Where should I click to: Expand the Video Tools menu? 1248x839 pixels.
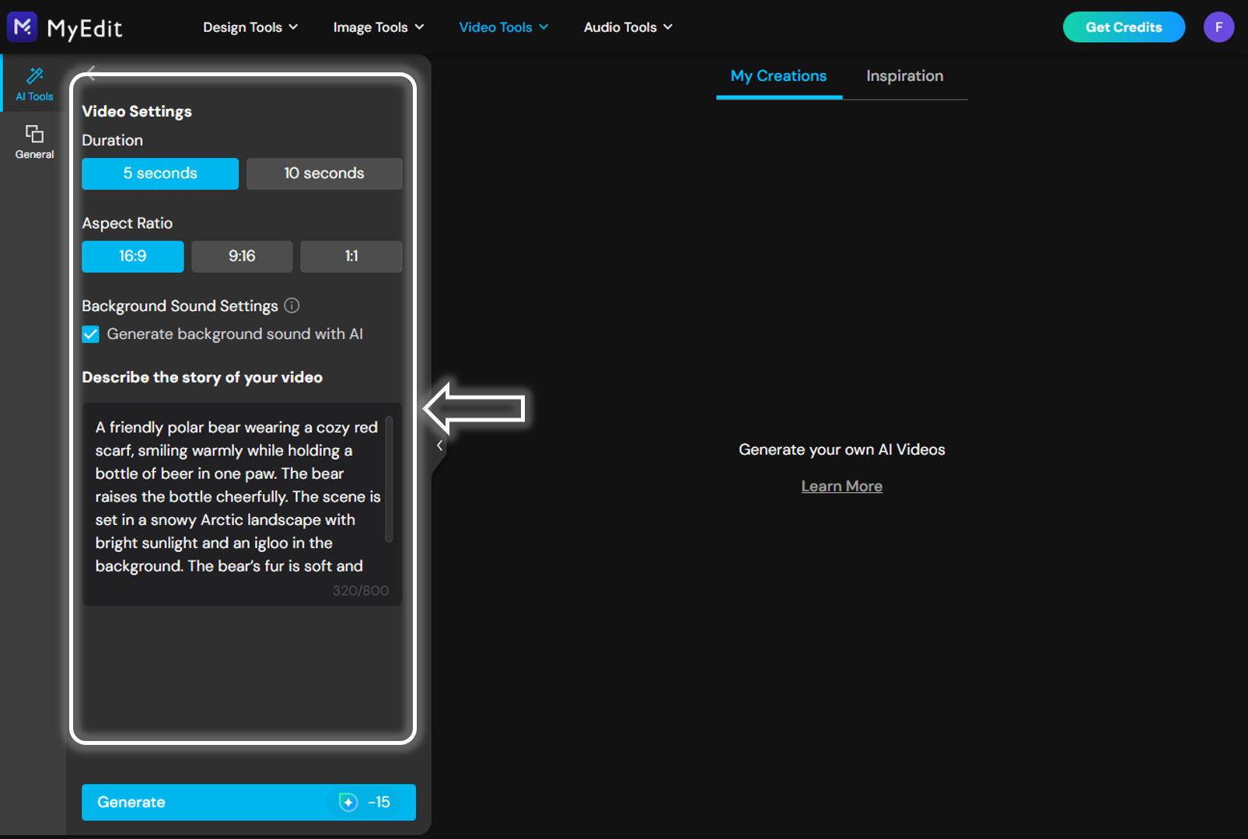(x=504, y=27)
